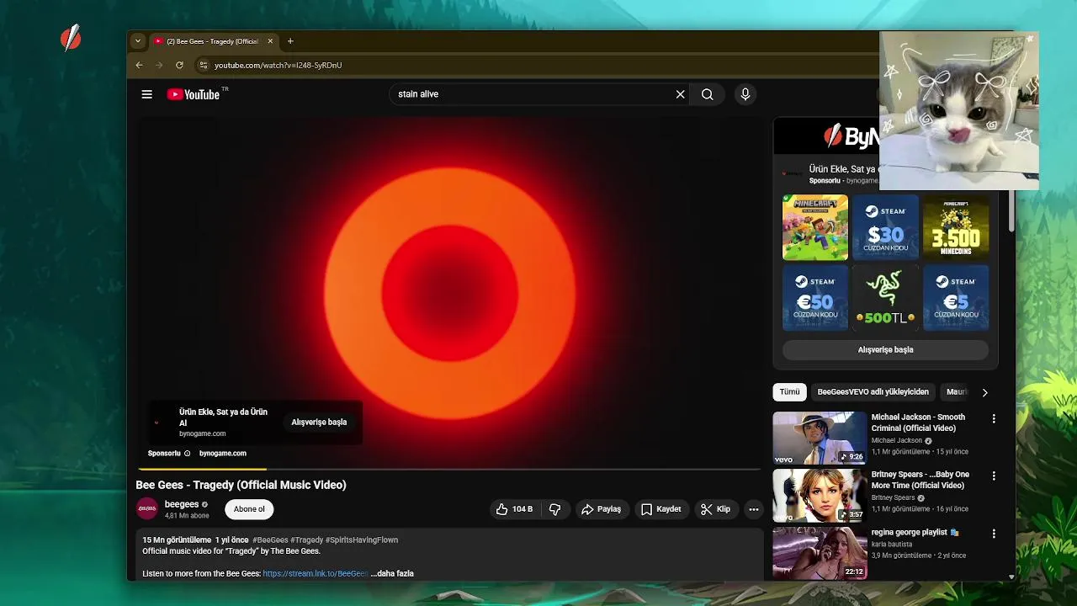Open Britney Spears Baby One More Time thumbnail
Viewport: 1077px width, 606px height.
820,495
